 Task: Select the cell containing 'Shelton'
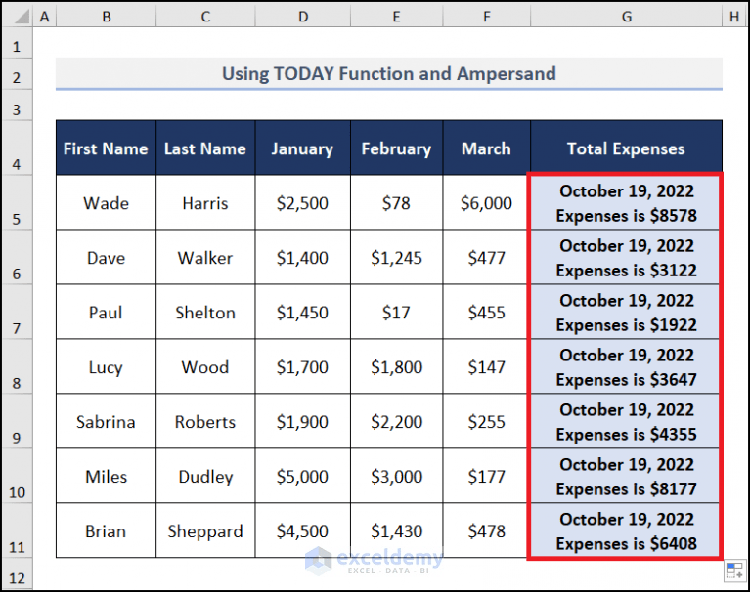[205, 312]
